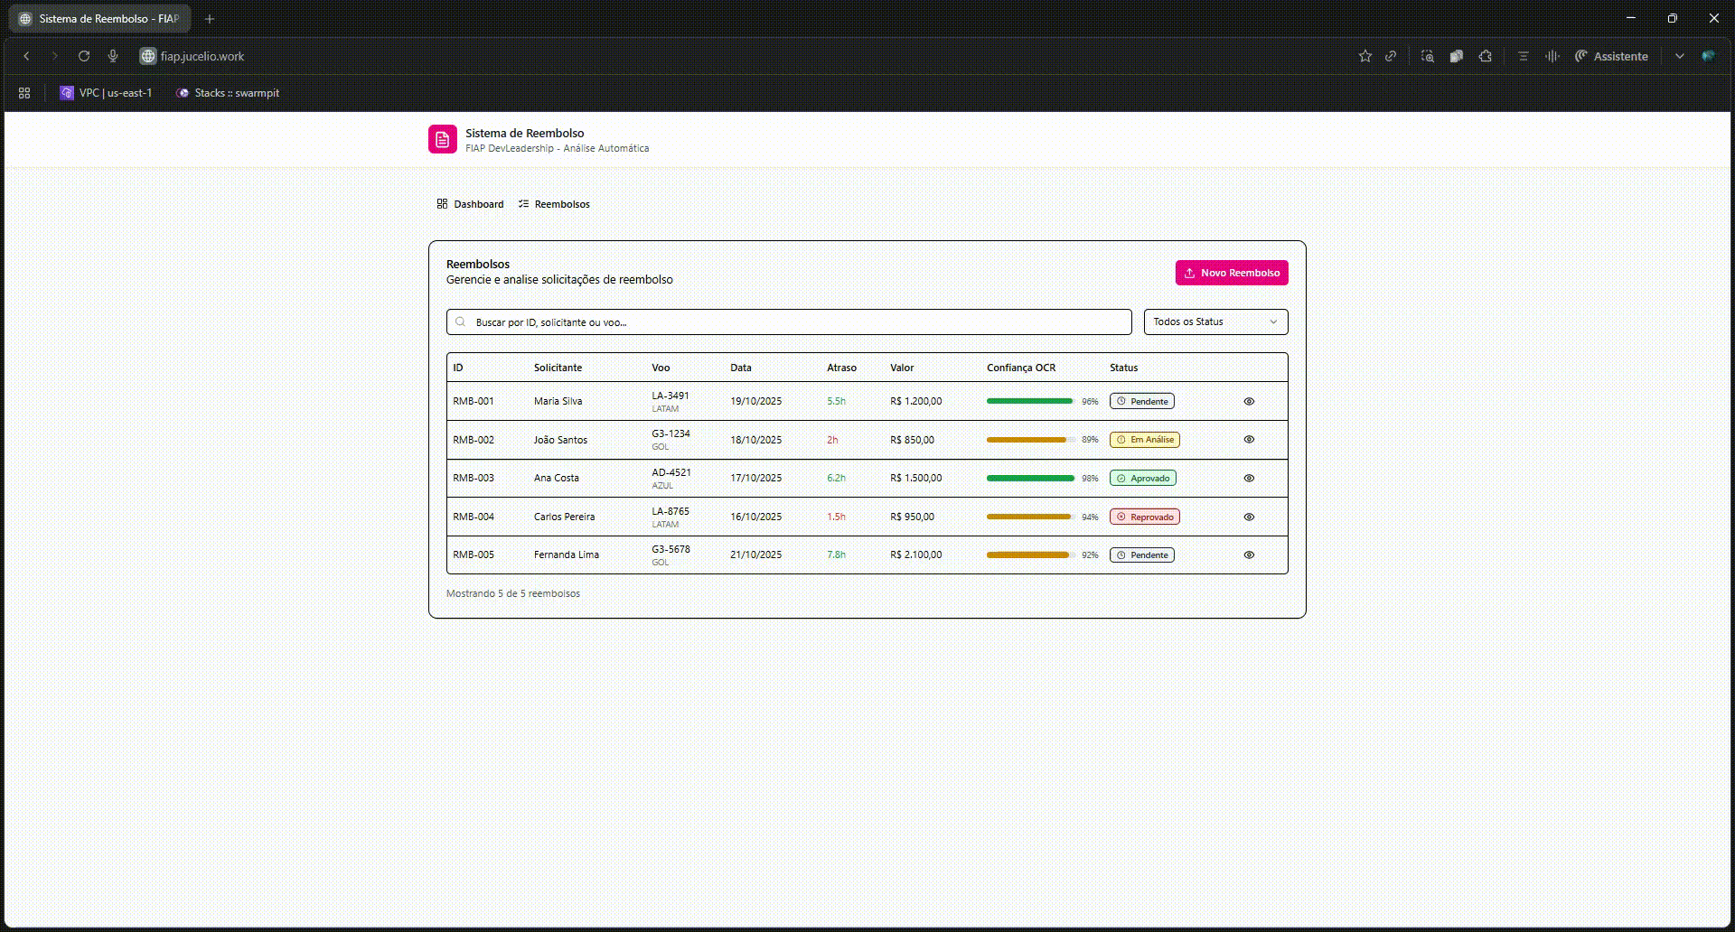Open the Assistente panel in toolbar
Viewport: 1735px width, 932px height.
coord(1611,56)
